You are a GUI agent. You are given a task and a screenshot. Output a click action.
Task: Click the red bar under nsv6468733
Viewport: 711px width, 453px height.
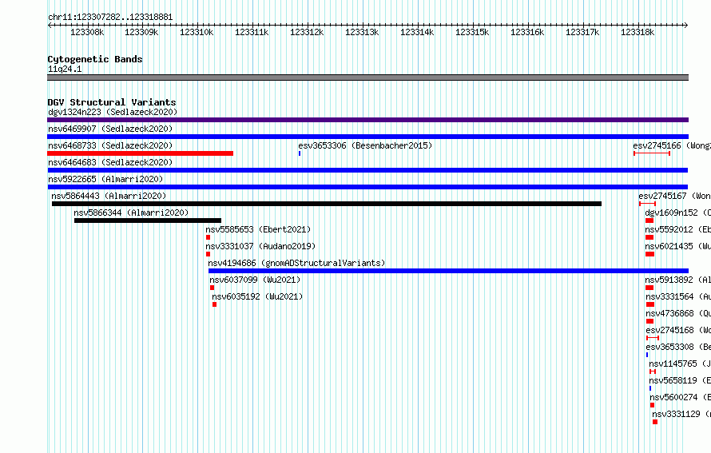point(140,153)
